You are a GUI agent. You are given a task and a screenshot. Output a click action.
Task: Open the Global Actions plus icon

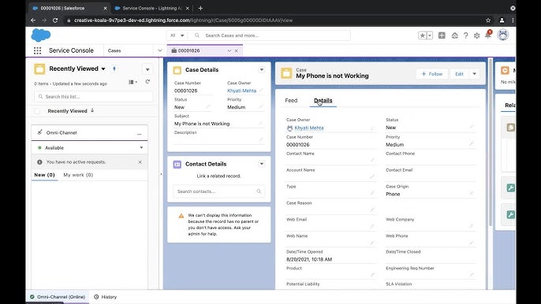(442, 35)
